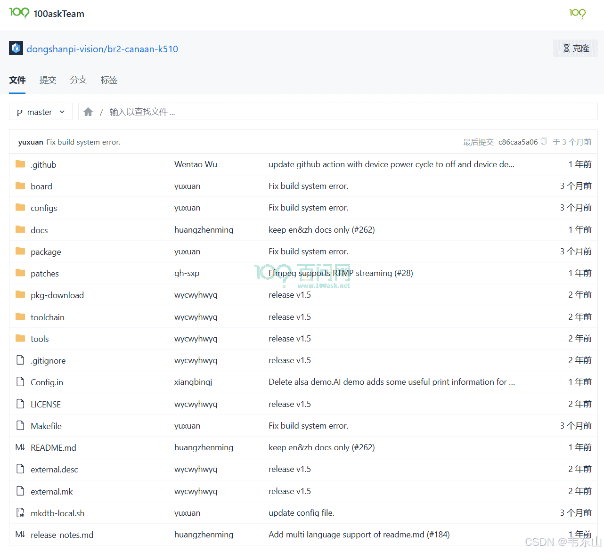The width and height of the screenshot is (604, 552).
Task: Open the latest commit c86caa5a06 link
Action: (518, 142)
